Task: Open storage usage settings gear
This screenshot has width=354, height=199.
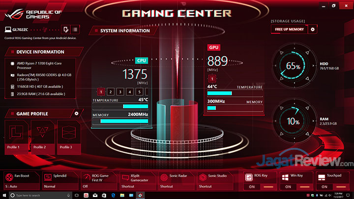Action: click(x=313, y=29)
